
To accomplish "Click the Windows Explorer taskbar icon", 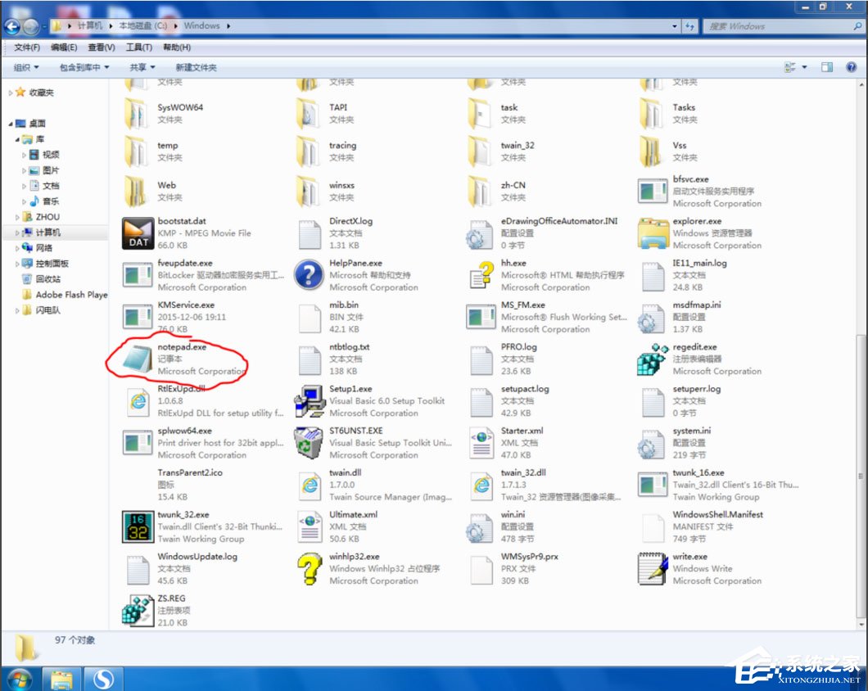I will tap(61, 680).
